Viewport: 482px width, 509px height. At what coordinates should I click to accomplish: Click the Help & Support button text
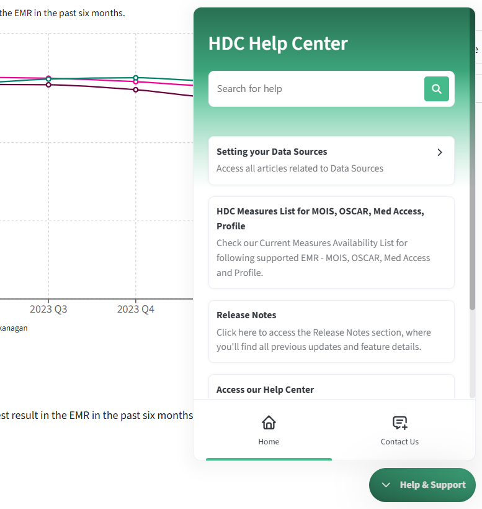point(432,485)
